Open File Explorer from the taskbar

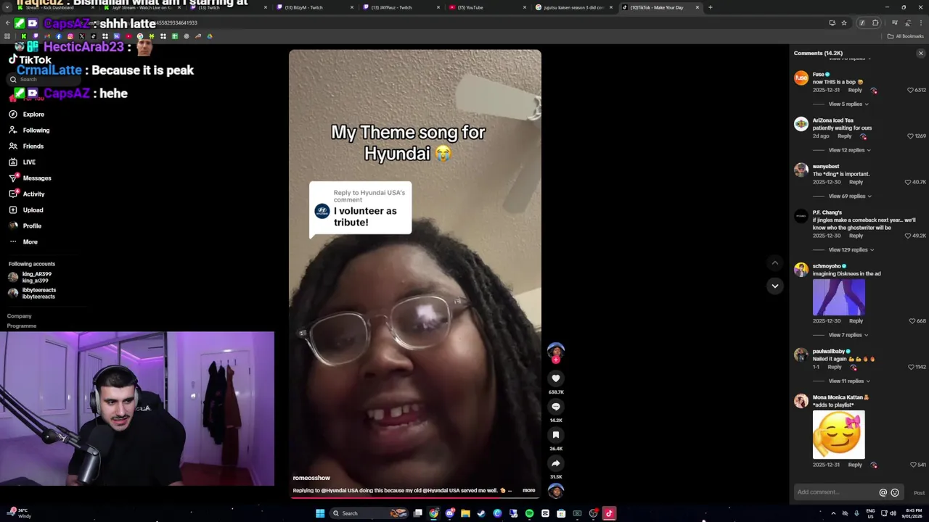pyautogui.click(x=465, y=513)
